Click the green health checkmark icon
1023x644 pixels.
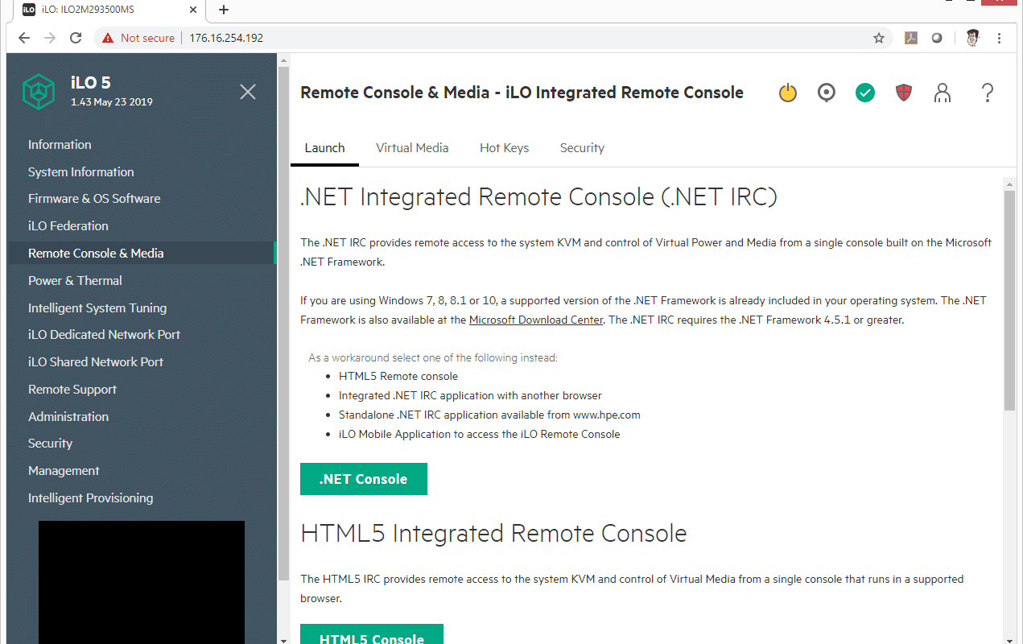(865, 93)
